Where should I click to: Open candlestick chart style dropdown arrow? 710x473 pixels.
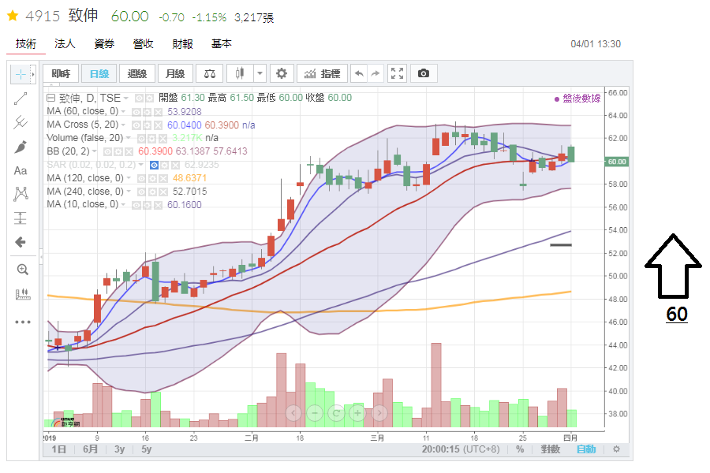tap(260, 74)
